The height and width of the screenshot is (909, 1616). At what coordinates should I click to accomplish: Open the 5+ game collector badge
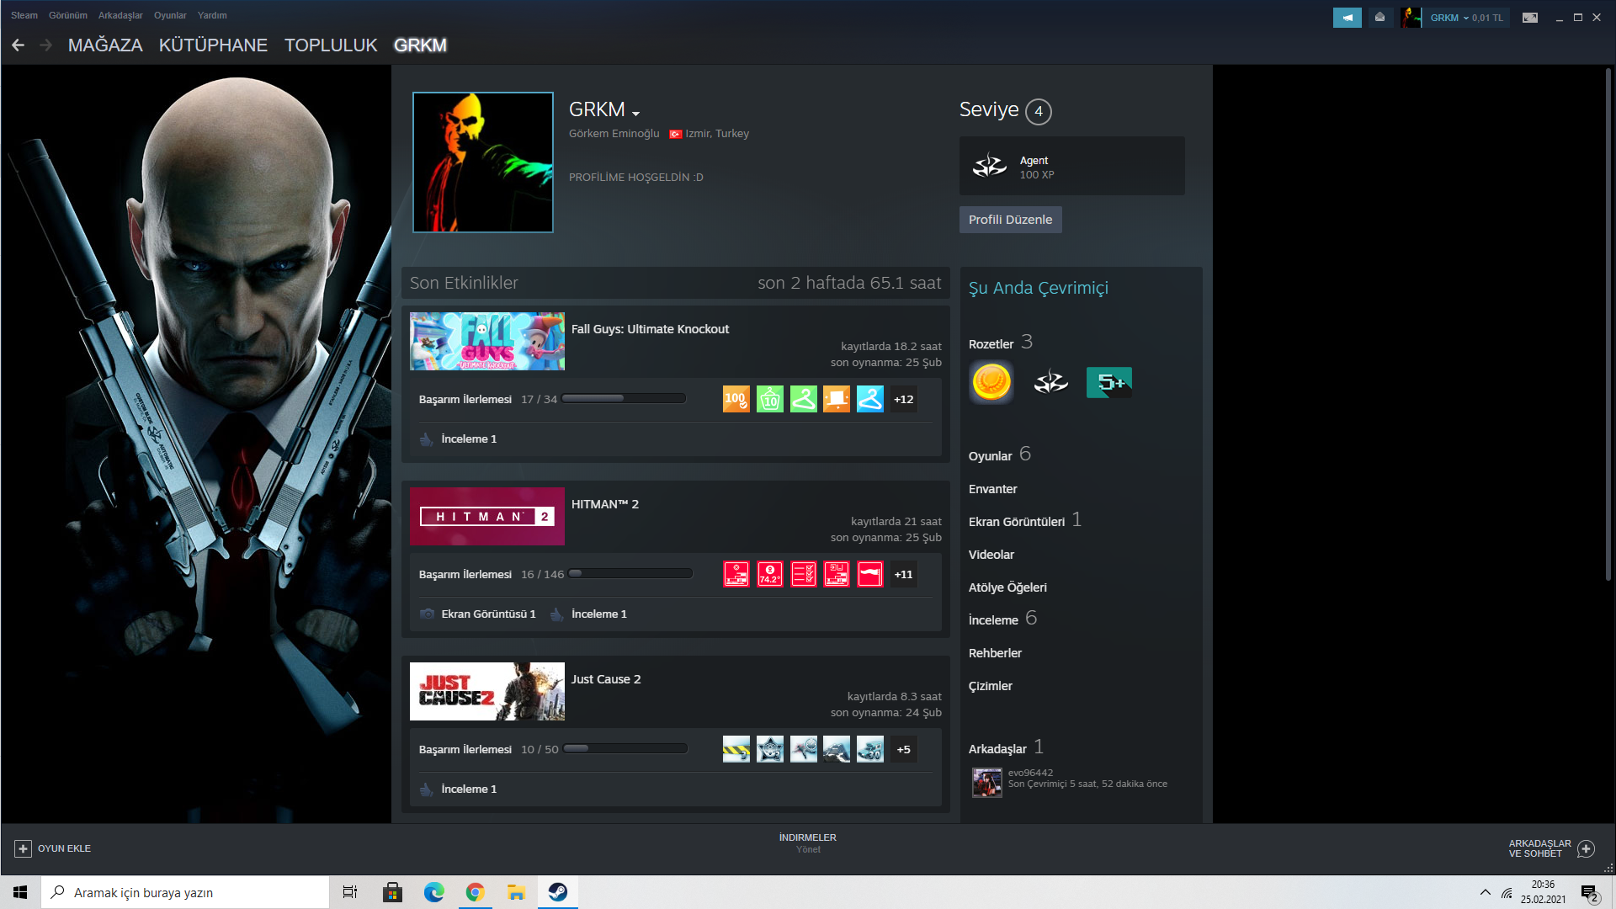1109,382
